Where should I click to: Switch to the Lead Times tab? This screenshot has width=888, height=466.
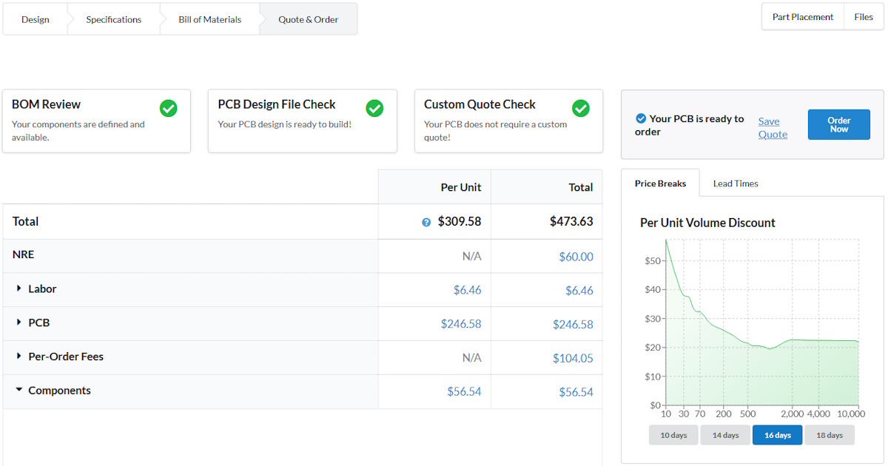(735, 183)
